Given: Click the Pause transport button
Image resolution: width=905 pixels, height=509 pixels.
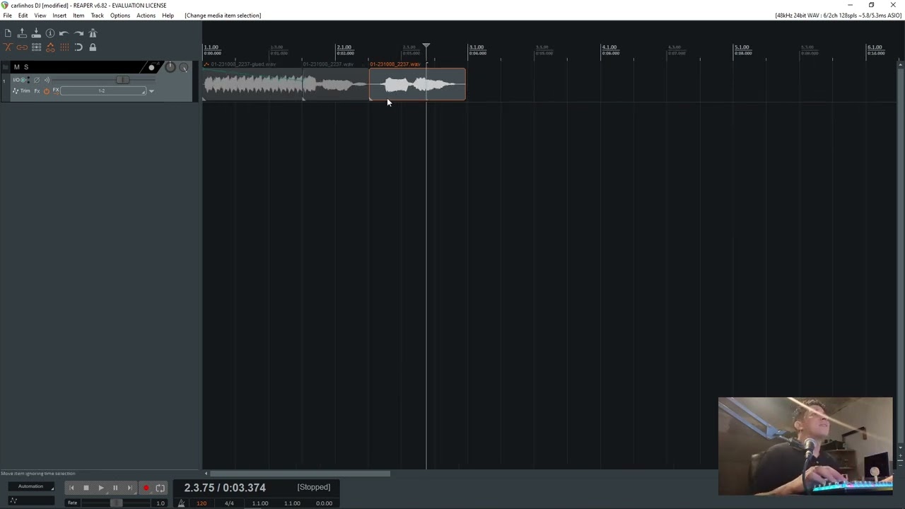Looking at the screenshot, I should pyautogui.click(x=115, y=488).
